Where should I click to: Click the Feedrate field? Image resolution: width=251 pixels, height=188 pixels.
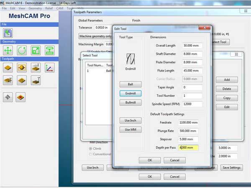pyautogui.click(x=188, y=122)
